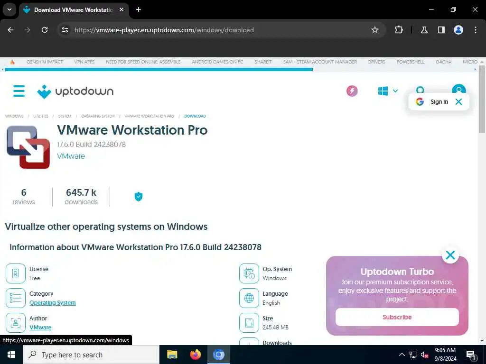
Task: Open the notification center
Action: 471,355
